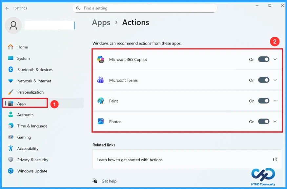Click the Paint label text
The width and height of the screenshot is (287, 189).
pos(113,101)
